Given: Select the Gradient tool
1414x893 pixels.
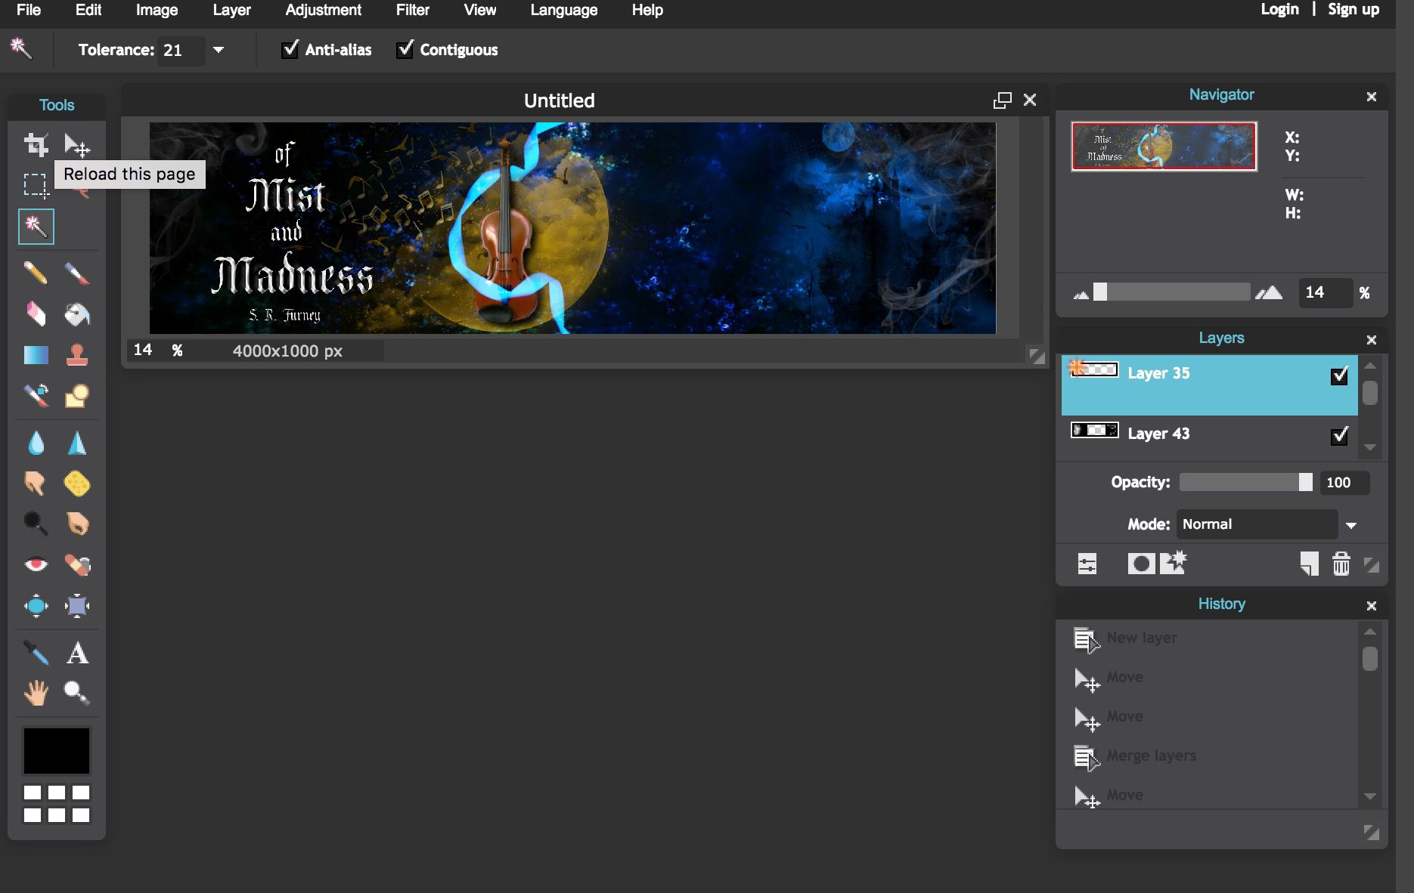Looking at the screenshot, I should tap(36, 355).
